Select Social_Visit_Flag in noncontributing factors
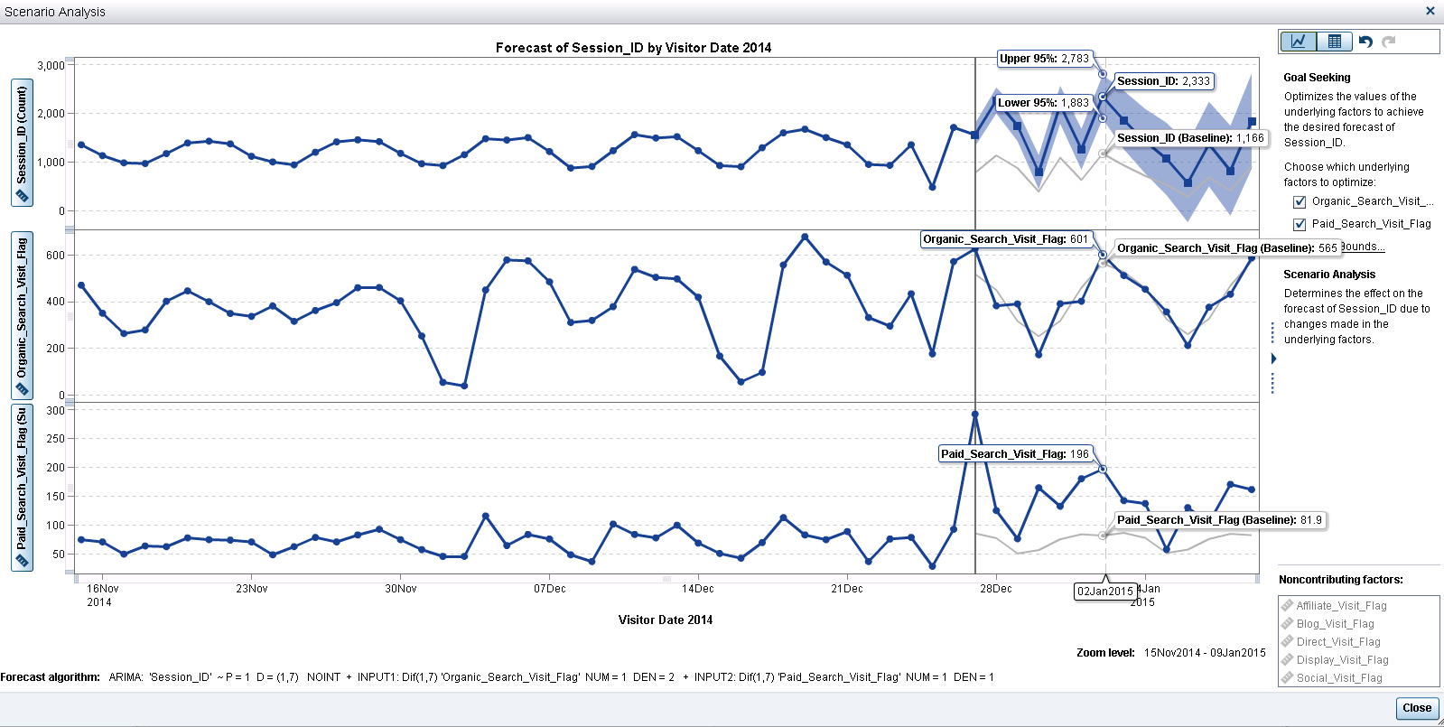 pos(1339,678)
